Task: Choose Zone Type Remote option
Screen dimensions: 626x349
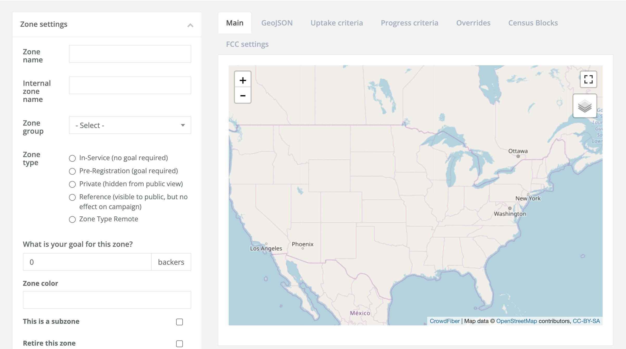Action: (x=72, y=219)
